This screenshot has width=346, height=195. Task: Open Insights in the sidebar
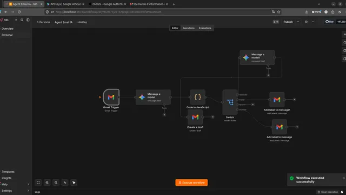[6, 178]
